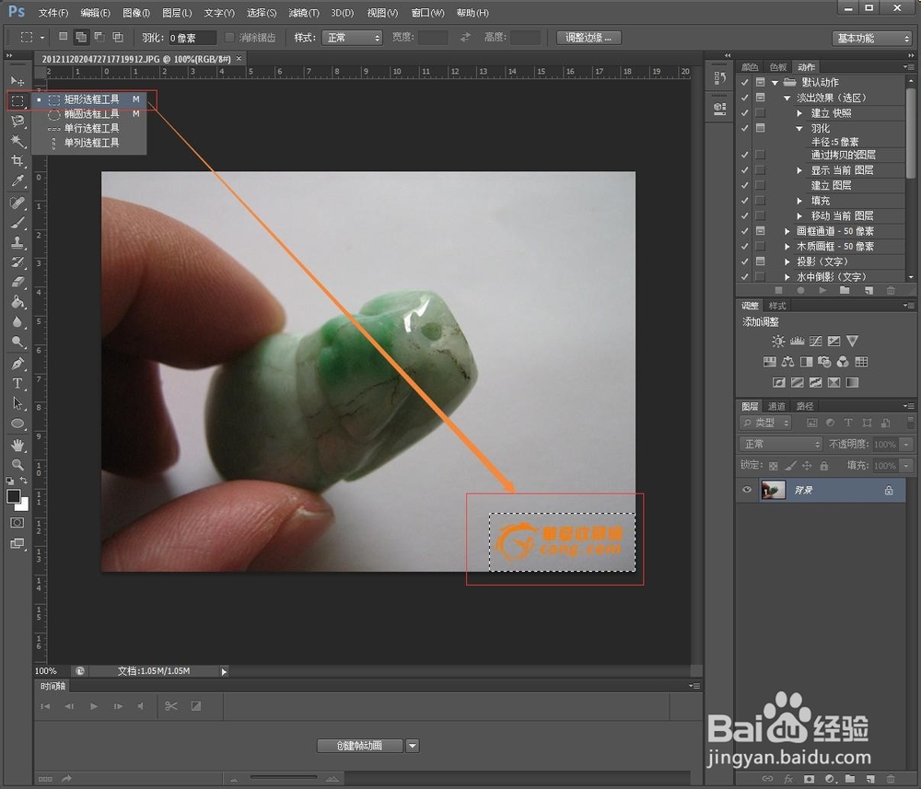Select the Lasso tool
This screenshot has width=921, height=789.
(17, 121)
